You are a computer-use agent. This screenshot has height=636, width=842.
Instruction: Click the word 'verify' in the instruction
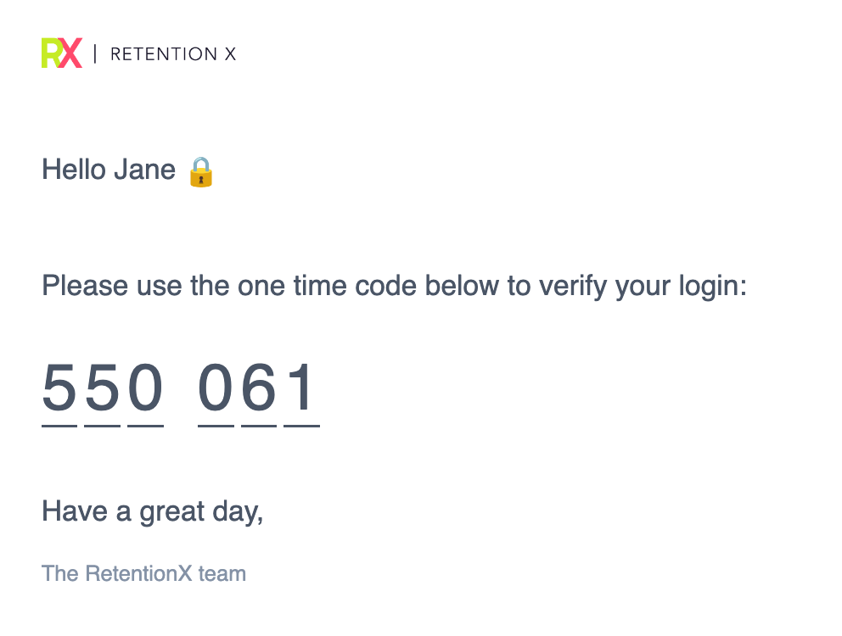573,286
